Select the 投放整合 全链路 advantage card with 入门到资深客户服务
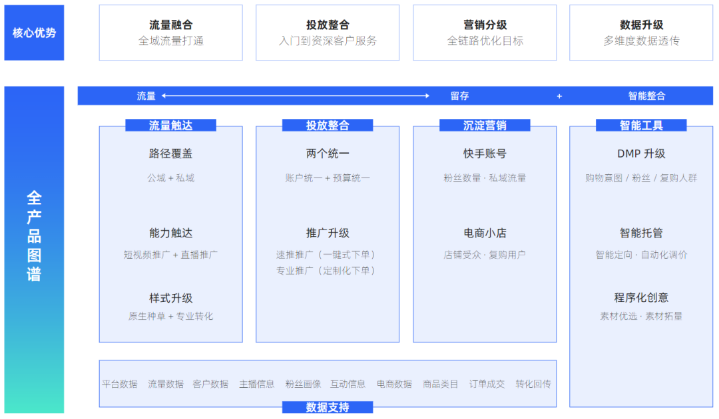 click(328, 33)
